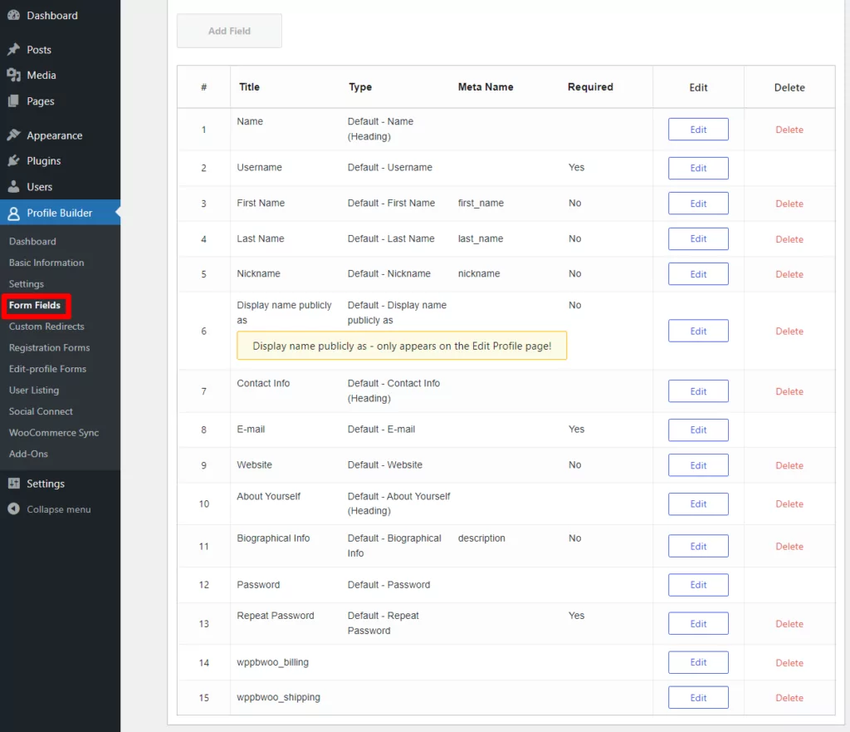The height and width of the screenshot is (732, 850).
Task: Edit the Display name publicly as field
Action: point(698,331)
